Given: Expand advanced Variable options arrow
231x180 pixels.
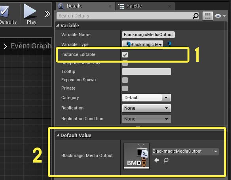Looking at the screenshot, I should [x=138, y=126].
